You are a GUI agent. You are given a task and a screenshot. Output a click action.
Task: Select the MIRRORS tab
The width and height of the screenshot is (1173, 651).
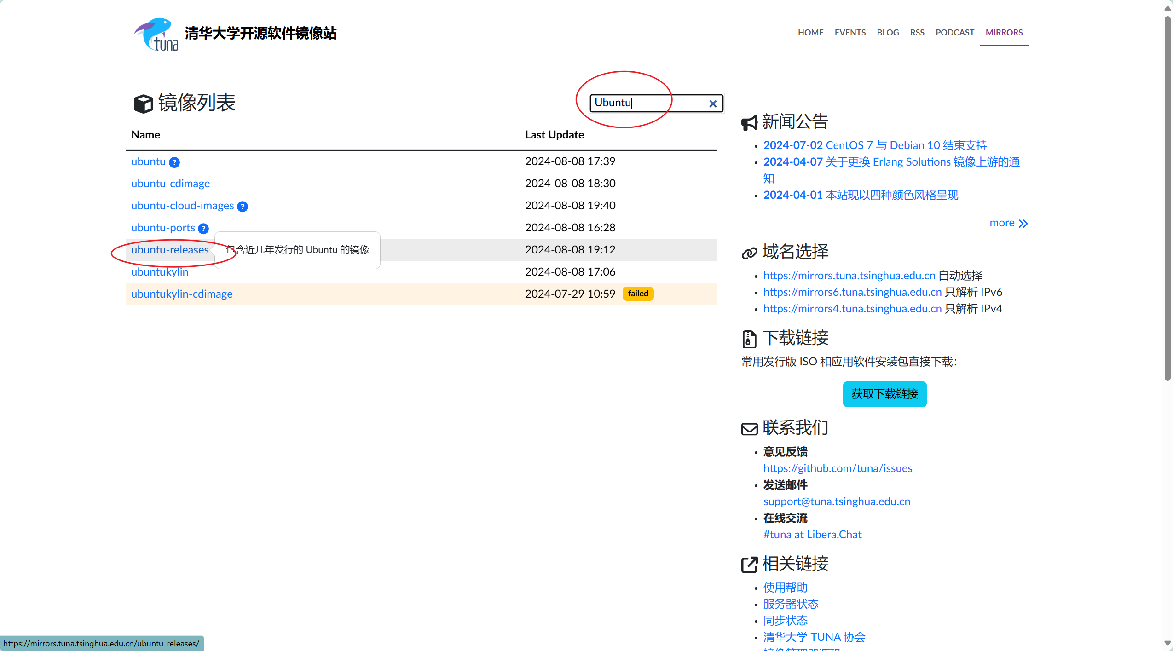tap(1004, 33)
